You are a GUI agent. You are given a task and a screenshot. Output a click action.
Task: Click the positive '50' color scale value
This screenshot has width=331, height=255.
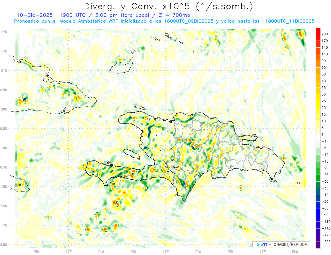(324, 74)
